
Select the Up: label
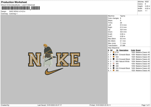tap(109, 30)
